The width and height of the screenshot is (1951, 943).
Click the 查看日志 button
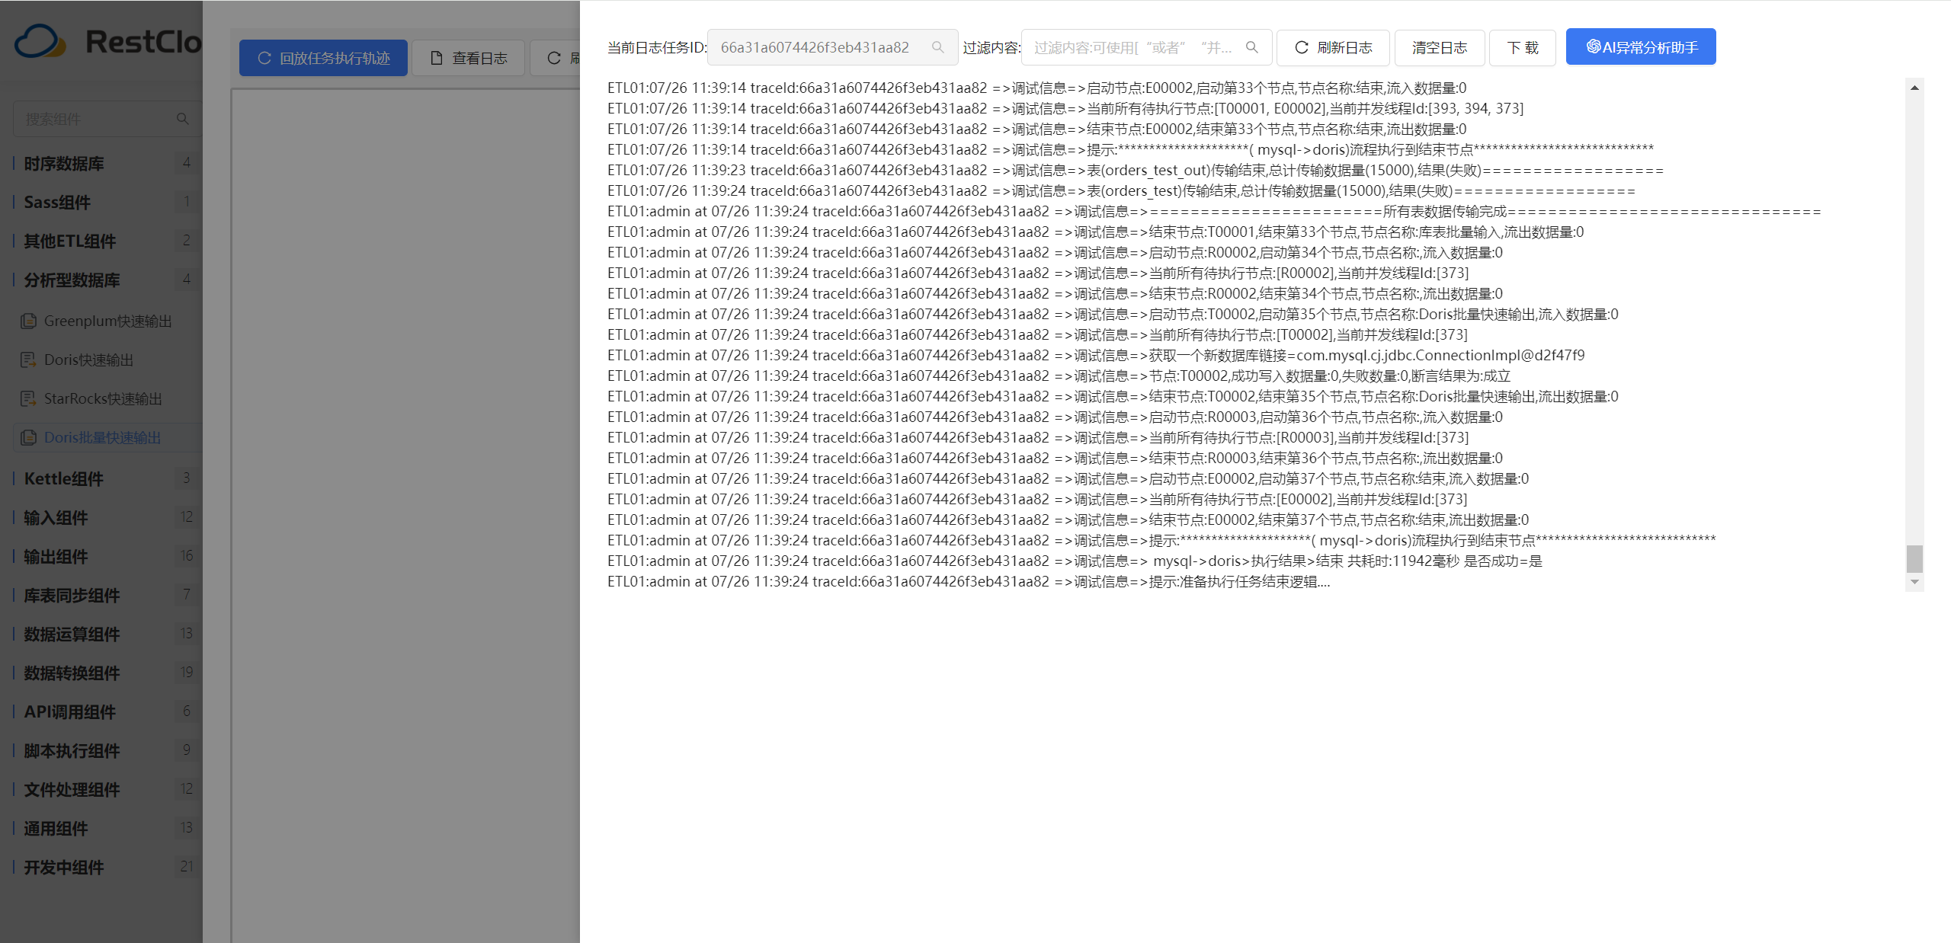pyautogui.click(x=468, y=58)
